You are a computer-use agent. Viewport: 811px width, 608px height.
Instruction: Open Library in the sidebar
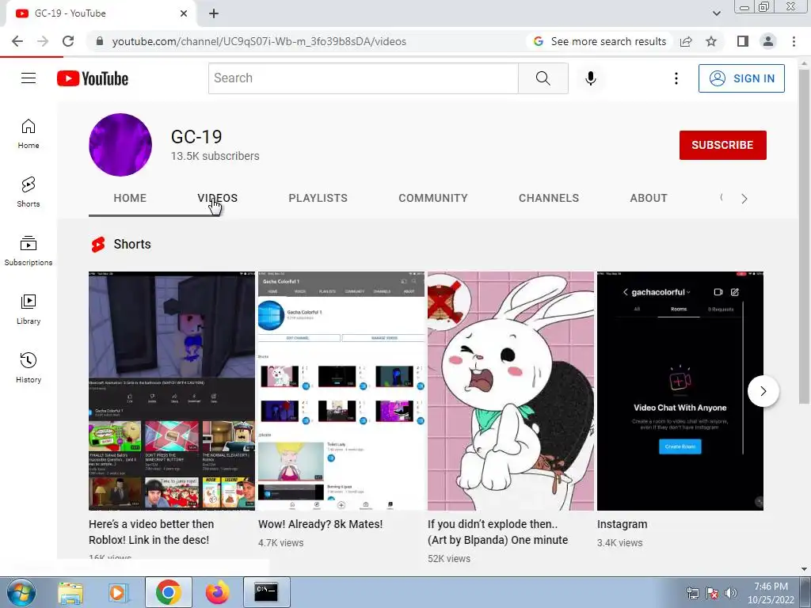click(29, 310)
